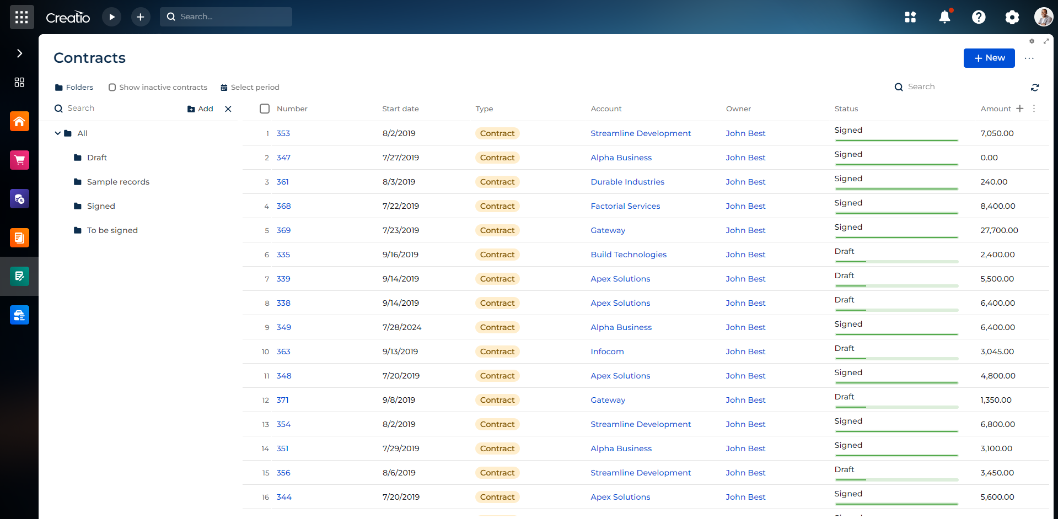Select the pink shopping cart sidebar icon
Viewport: 1058px width, 519px height.
[19, 160]
